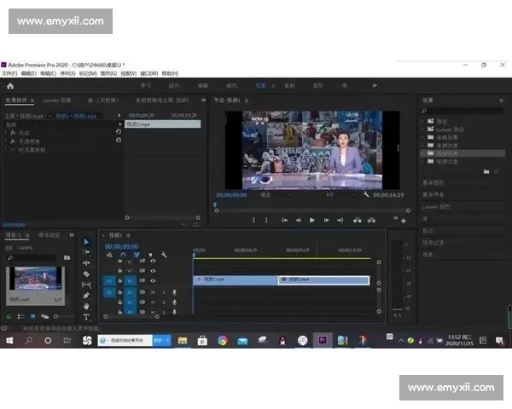Click the Program Monitor playhead scrubber
The image size is (512, 409).
point(215,204)
